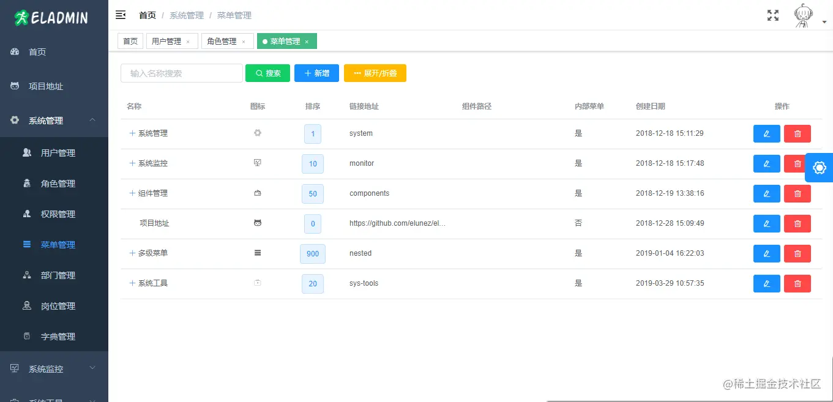Open 权限管理 in sidebar
The width and height of the screenshot is (833, 402).
click(x=54, y=214)
